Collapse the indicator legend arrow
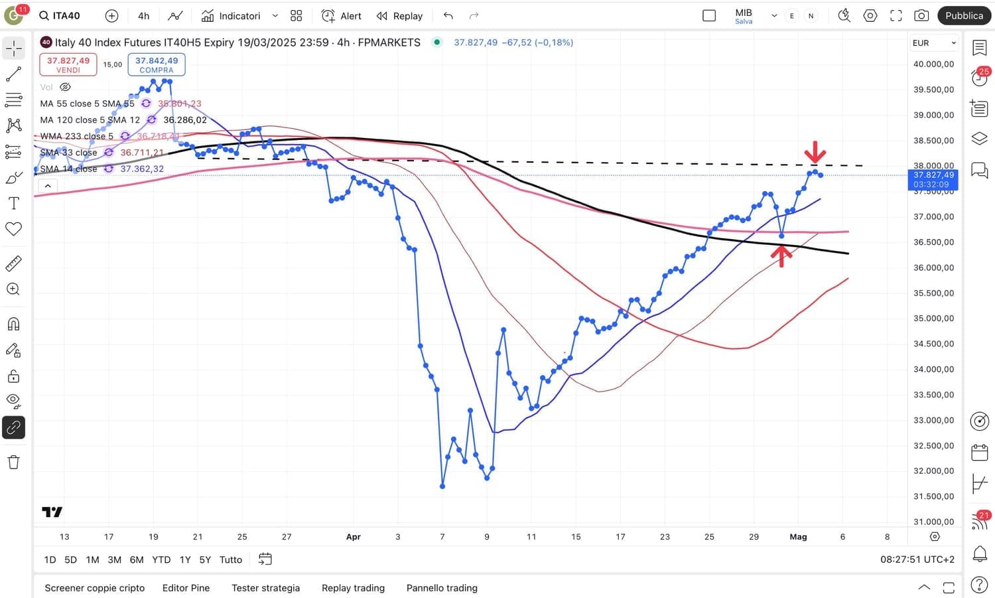 click(x=48, y=186)
